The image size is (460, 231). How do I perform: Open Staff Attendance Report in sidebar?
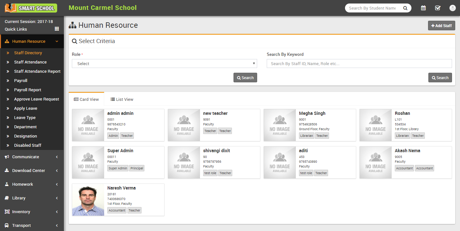[x=37, y=71]
